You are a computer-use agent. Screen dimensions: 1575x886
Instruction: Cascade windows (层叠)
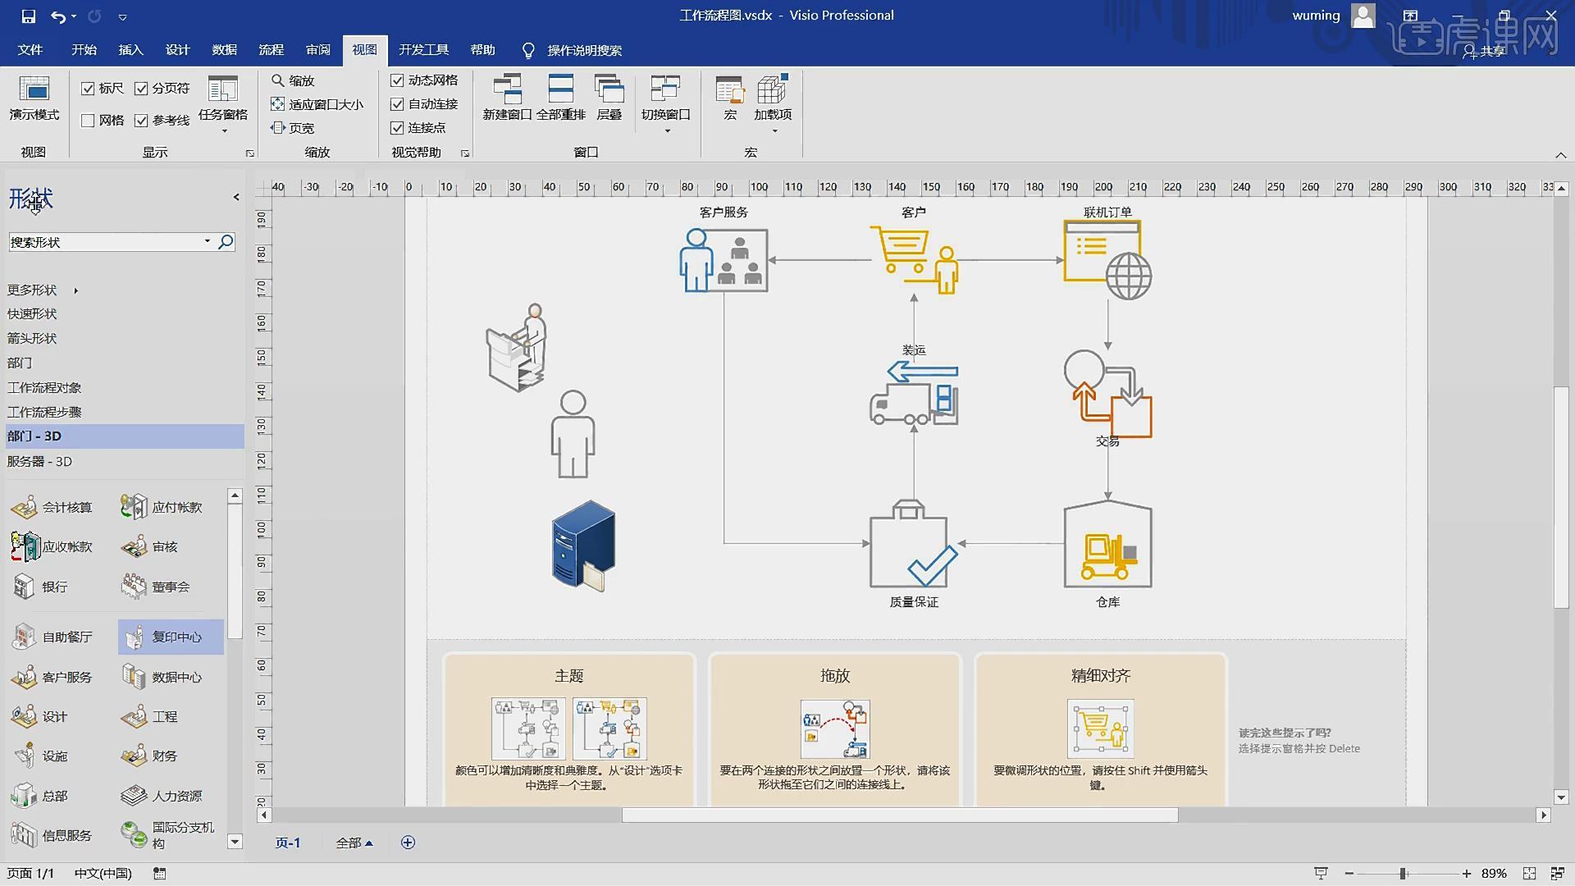pyautogui.click(x=609, y=98)
